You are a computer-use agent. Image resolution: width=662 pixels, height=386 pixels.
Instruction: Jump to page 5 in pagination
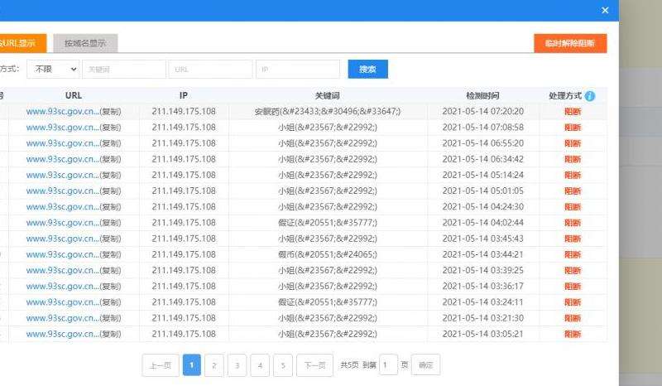[283, 364]
